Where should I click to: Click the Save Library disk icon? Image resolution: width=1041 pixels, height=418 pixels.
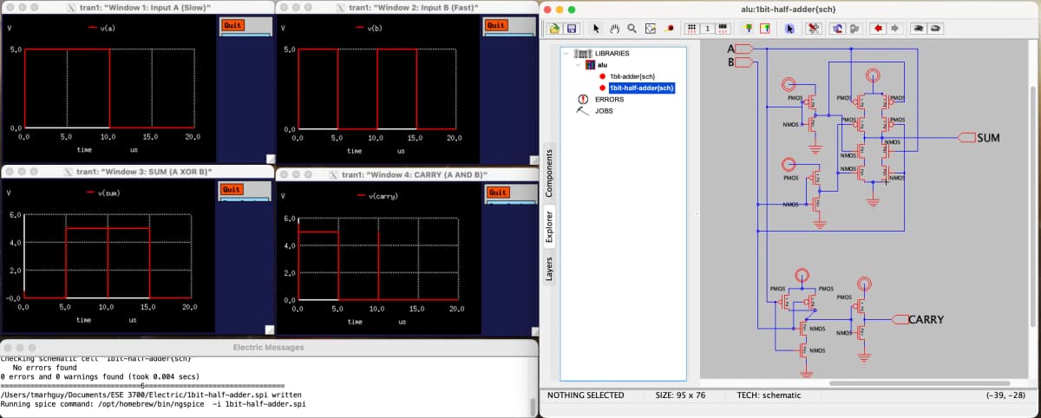point(572,29)
